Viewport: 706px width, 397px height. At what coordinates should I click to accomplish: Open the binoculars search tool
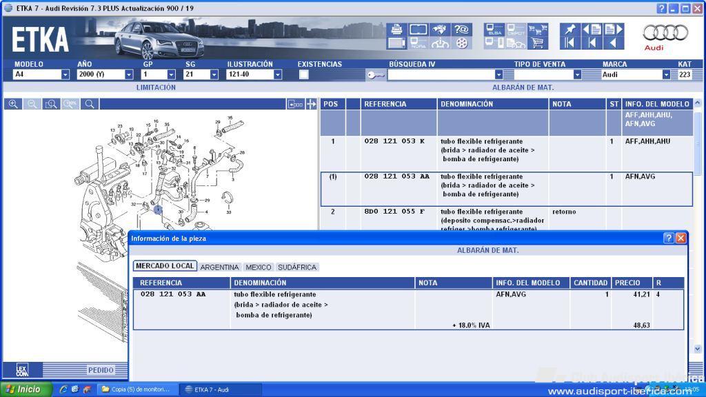(439, 30)
